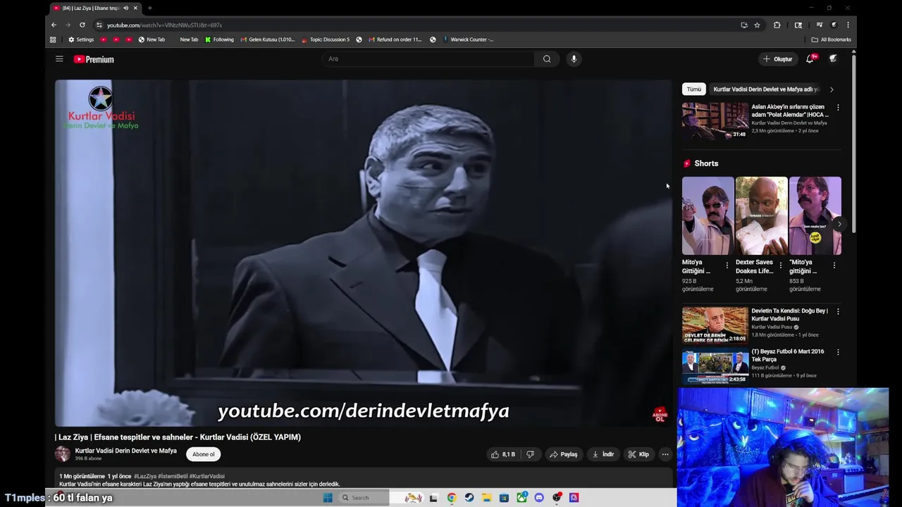Open Devletin Ta Kendisi: Doğu Bey video
The height and width of the screenshot is (507, 902).
[x=715, y=325]
